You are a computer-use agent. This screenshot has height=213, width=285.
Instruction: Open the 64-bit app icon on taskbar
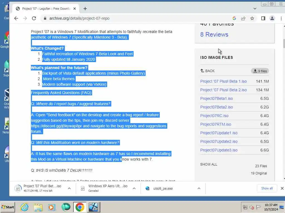pos(94,207)
